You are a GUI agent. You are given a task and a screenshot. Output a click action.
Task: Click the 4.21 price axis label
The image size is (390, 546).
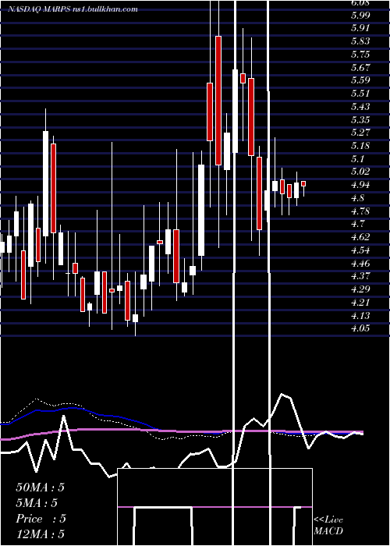click(x=360, y=303)
